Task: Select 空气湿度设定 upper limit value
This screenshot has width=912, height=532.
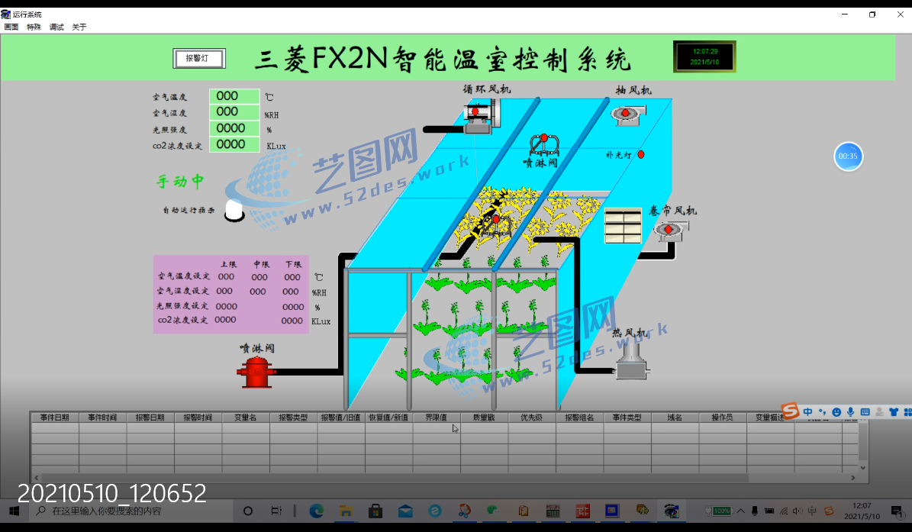Action: tap(224, 291)
